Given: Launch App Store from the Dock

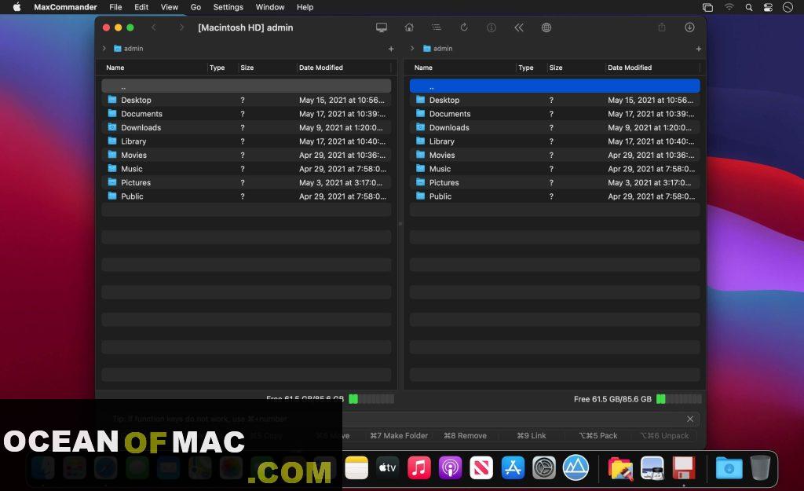Looking at the screenshot, I should (x=513, y=468).
